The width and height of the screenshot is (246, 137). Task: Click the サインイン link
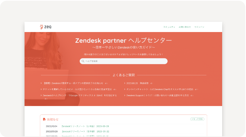[199, 27]
